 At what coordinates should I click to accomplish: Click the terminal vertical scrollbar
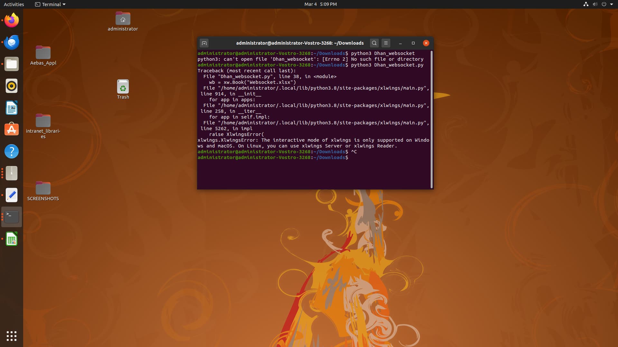(x=431, y=119)
